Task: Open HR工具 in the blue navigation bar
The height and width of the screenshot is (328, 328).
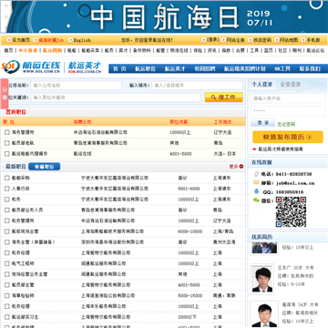Action: coord(282,68)
